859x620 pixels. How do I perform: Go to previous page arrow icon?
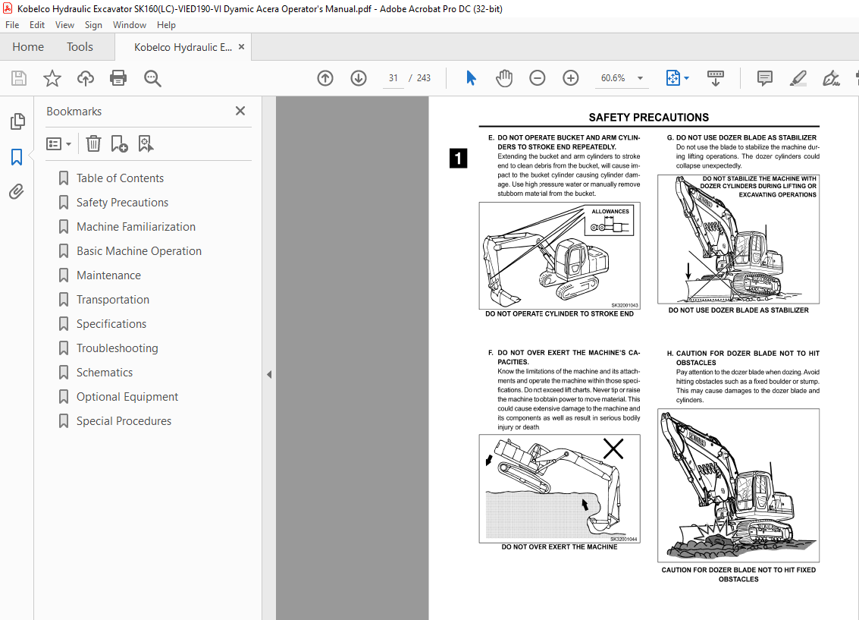point(325,78)
